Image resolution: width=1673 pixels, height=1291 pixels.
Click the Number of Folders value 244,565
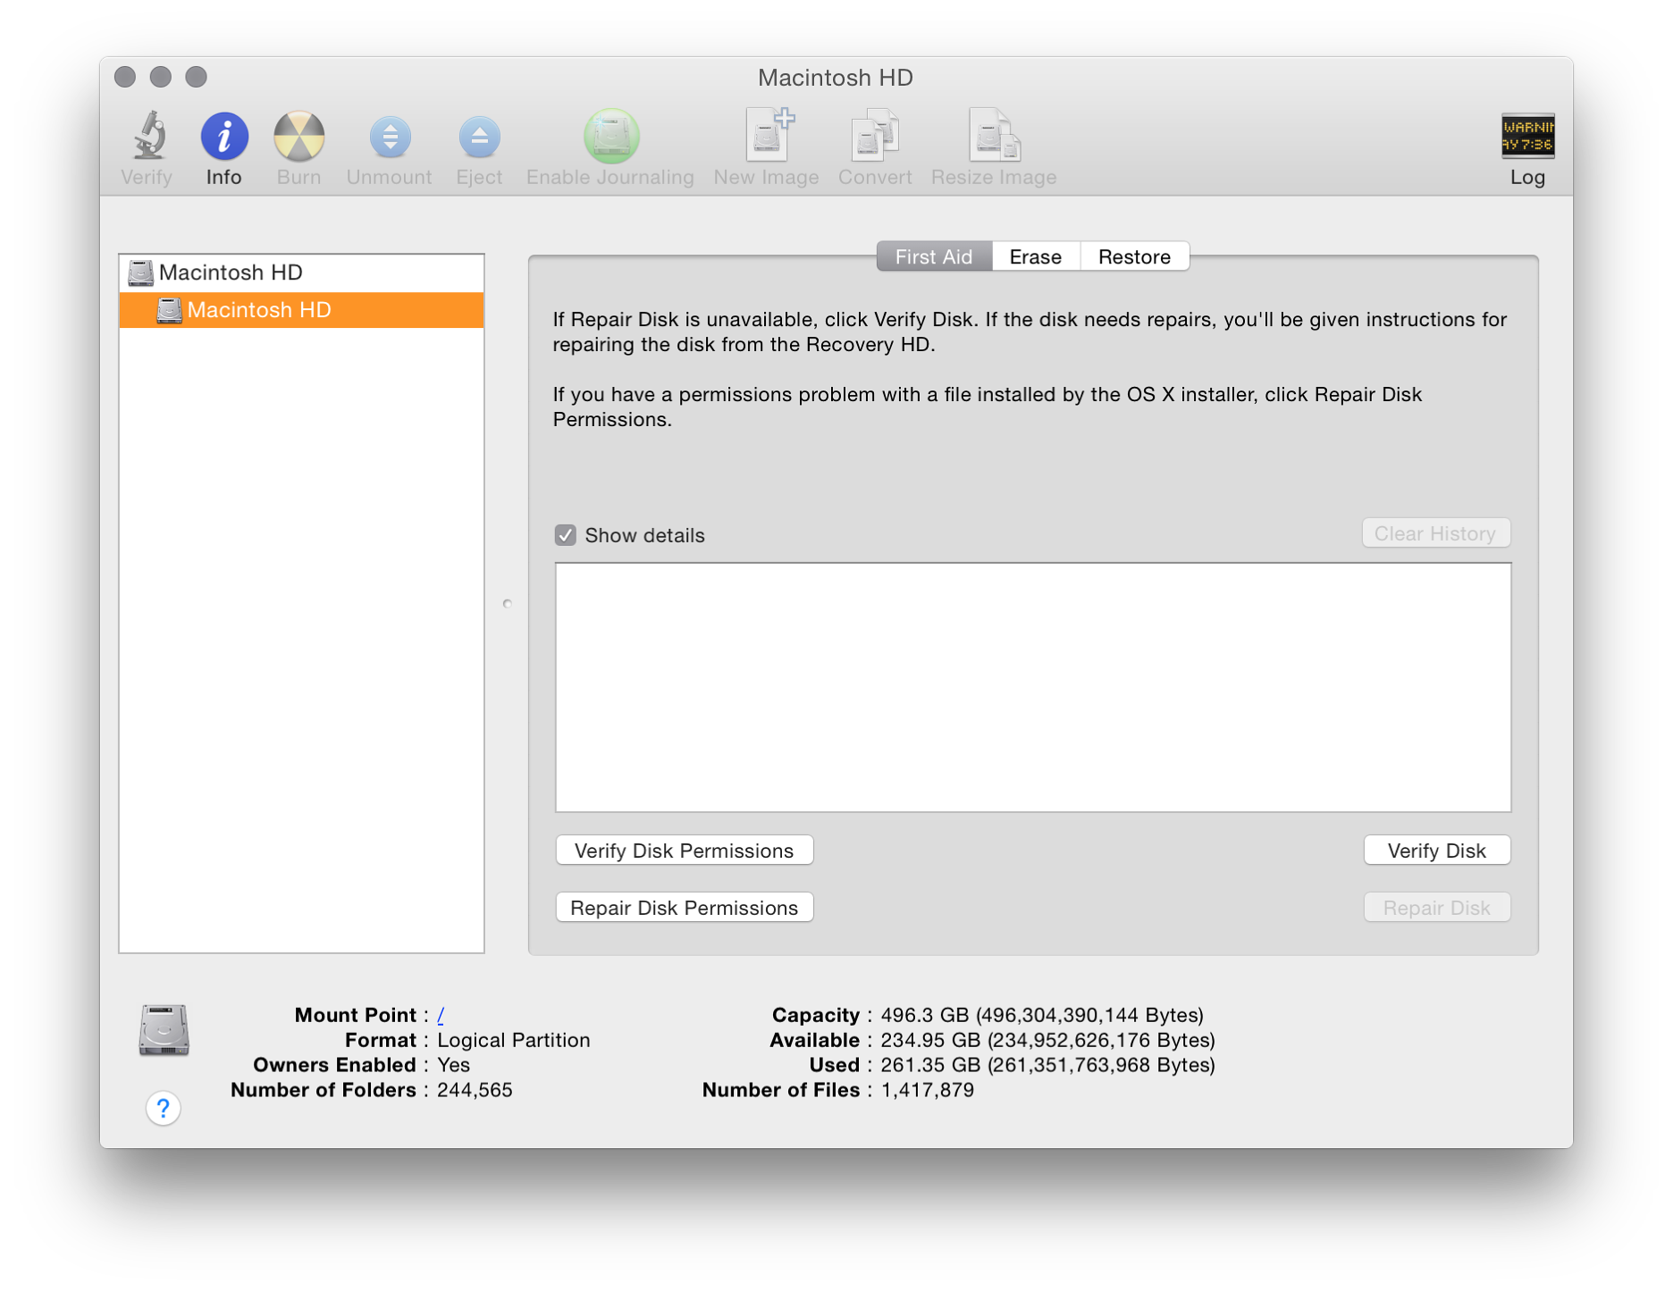tap(475, 1090)
